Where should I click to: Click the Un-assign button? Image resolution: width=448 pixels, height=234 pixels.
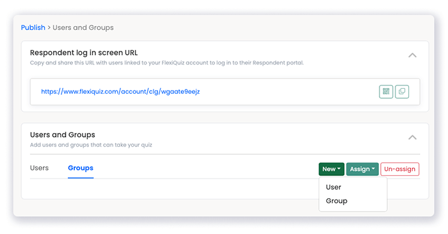tap(400, 169)
